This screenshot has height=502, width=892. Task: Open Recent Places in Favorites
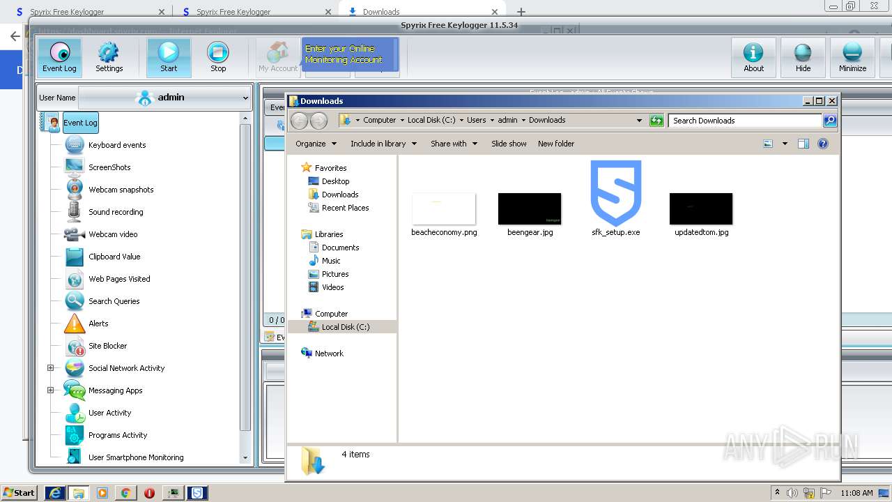345,208
